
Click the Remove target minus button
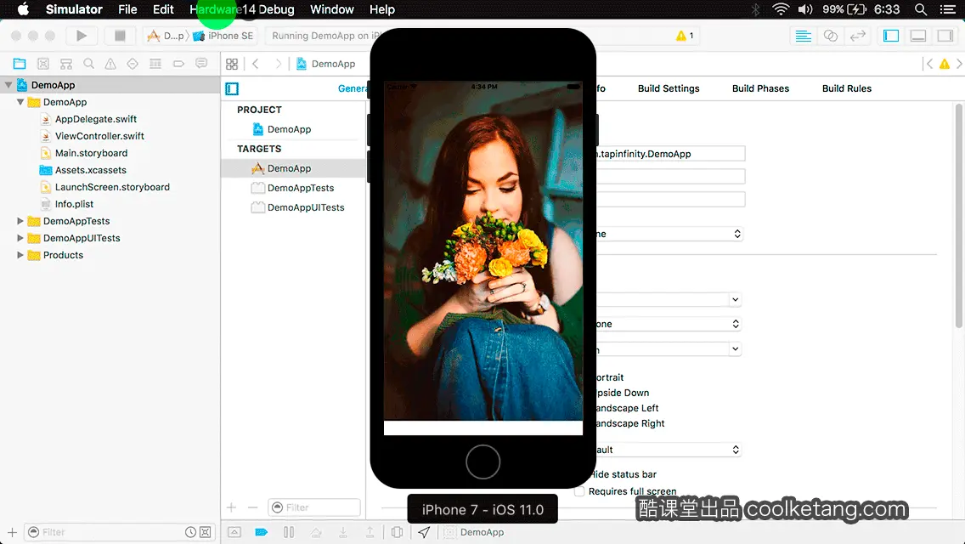[x=252, y=507]
